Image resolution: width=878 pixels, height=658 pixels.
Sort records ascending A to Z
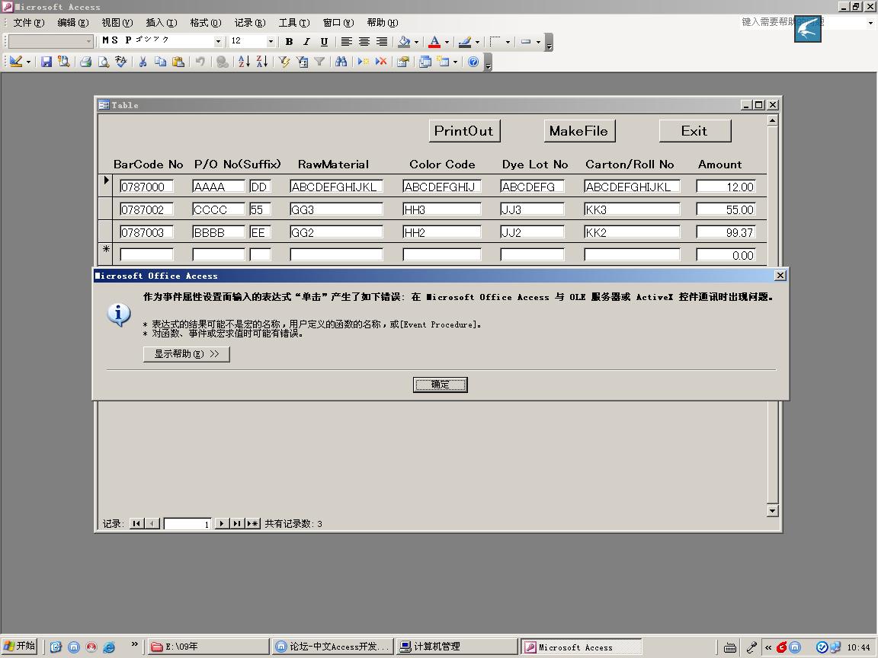[244, 62]
